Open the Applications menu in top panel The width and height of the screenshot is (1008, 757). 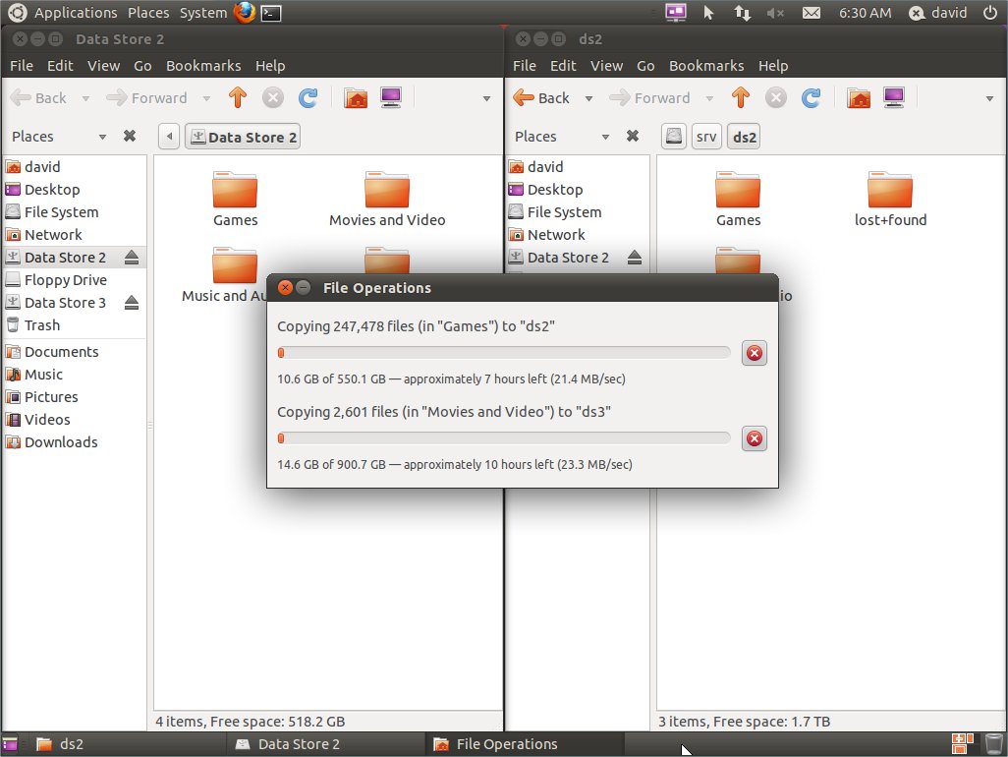(76, 12)
